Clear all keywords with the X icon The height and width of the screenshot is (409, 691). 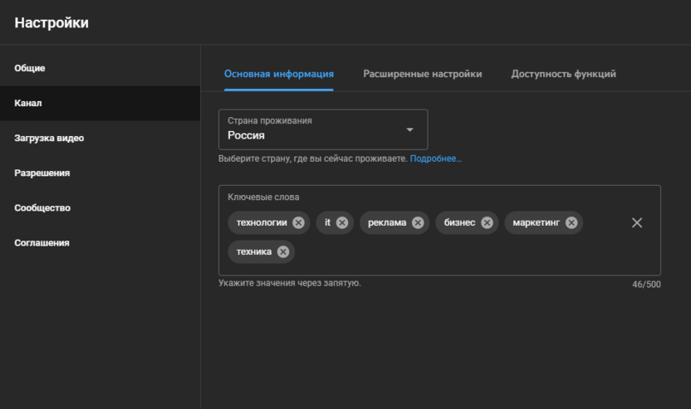coord(637,222)
